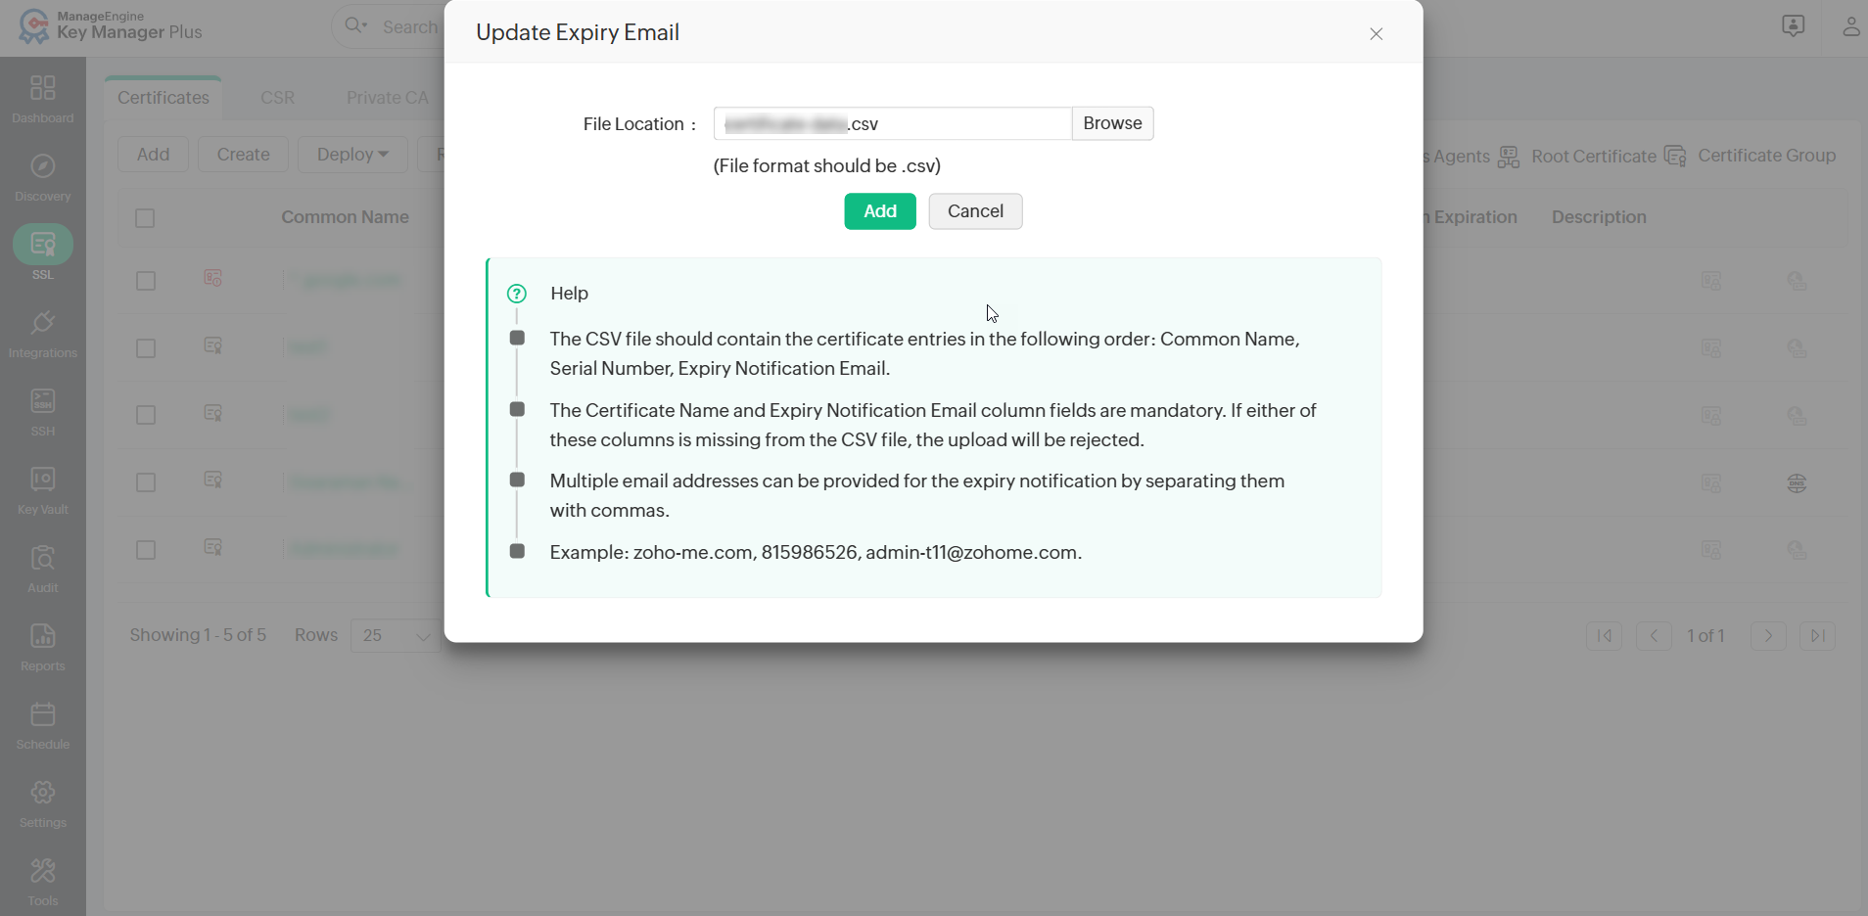Click inside the File Location input field
This screenshot has width=1868, height=916.
(x=891, y=123)
